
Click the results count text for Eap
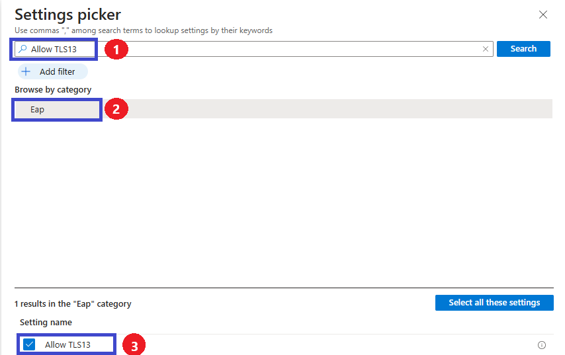click(73, 304)
